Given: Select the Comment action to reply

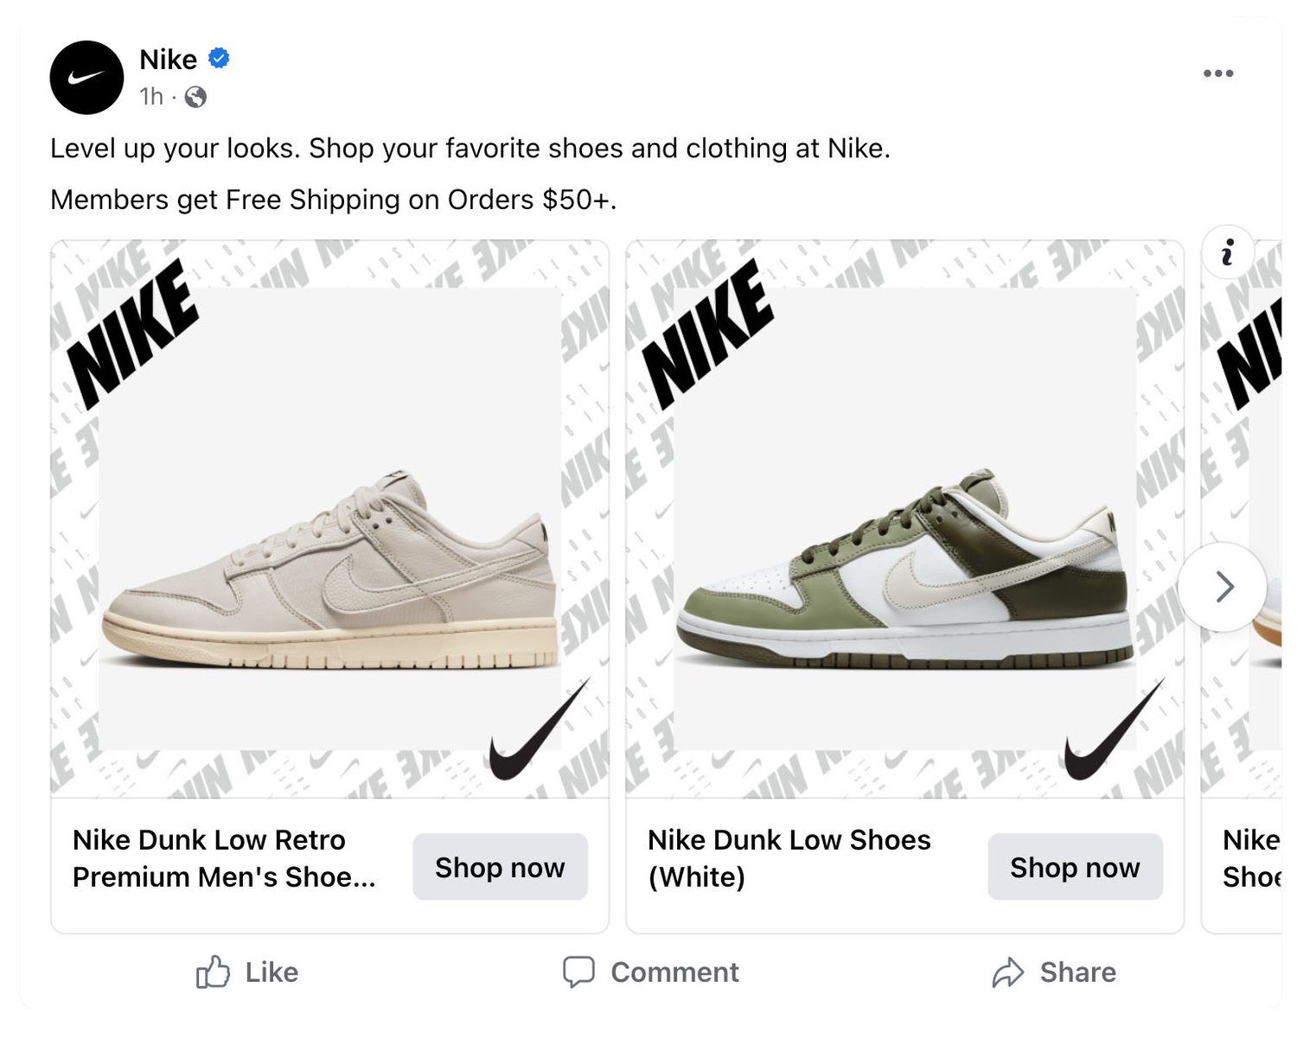Looking at the screenshot, I should pos(653,972).
